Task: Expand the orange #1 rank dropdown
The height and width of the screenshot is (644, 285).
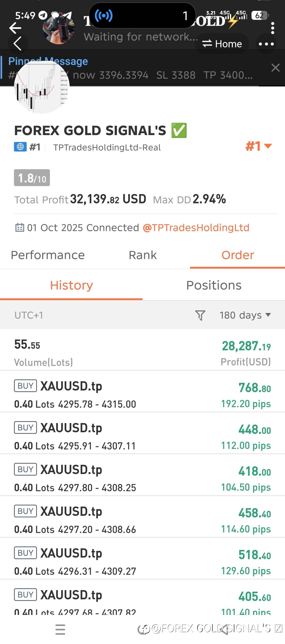Action: (x=258, y=146)
